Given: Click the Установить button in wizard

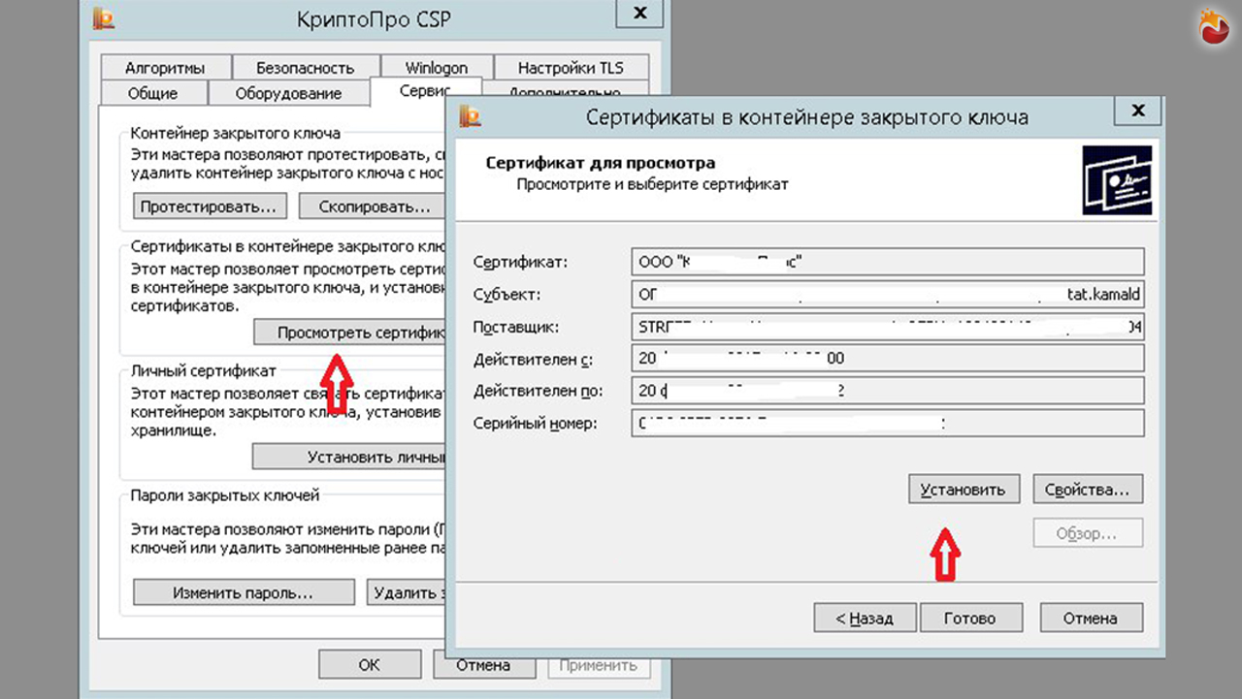Looking at the screenshot, I should [x=964, y=490].
